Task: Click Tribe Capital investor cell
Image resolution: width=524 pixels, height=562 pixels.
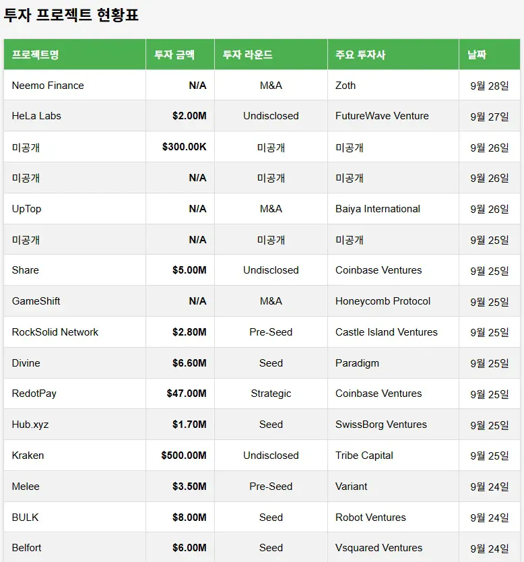Action: pyautogui.click(x=364, y=456)
